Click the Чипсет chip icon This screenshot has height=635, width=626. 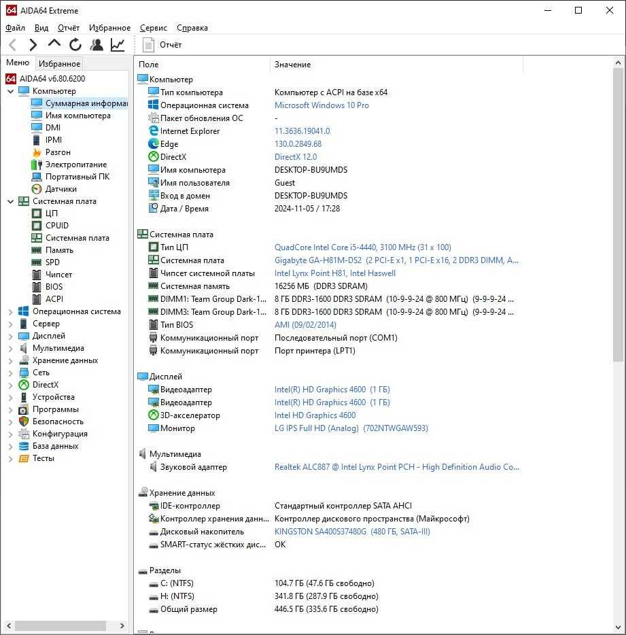tap(37, 275)
